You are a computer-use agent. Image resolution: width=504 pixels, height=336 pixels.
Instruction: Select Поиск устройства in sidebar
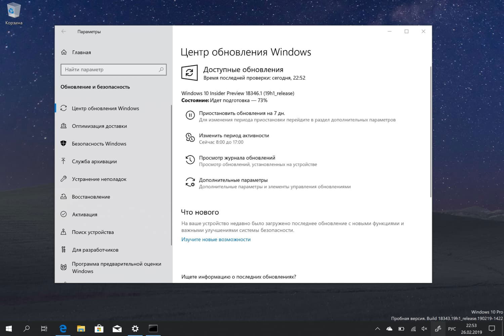[93, 232]
